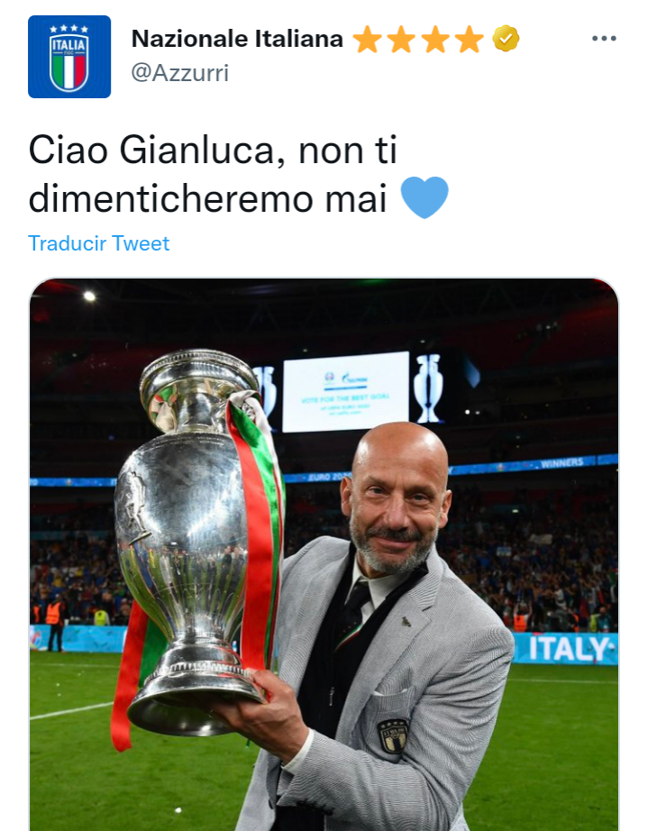
Task: Click the last gold star beside badge
Action: click(470, 40)
